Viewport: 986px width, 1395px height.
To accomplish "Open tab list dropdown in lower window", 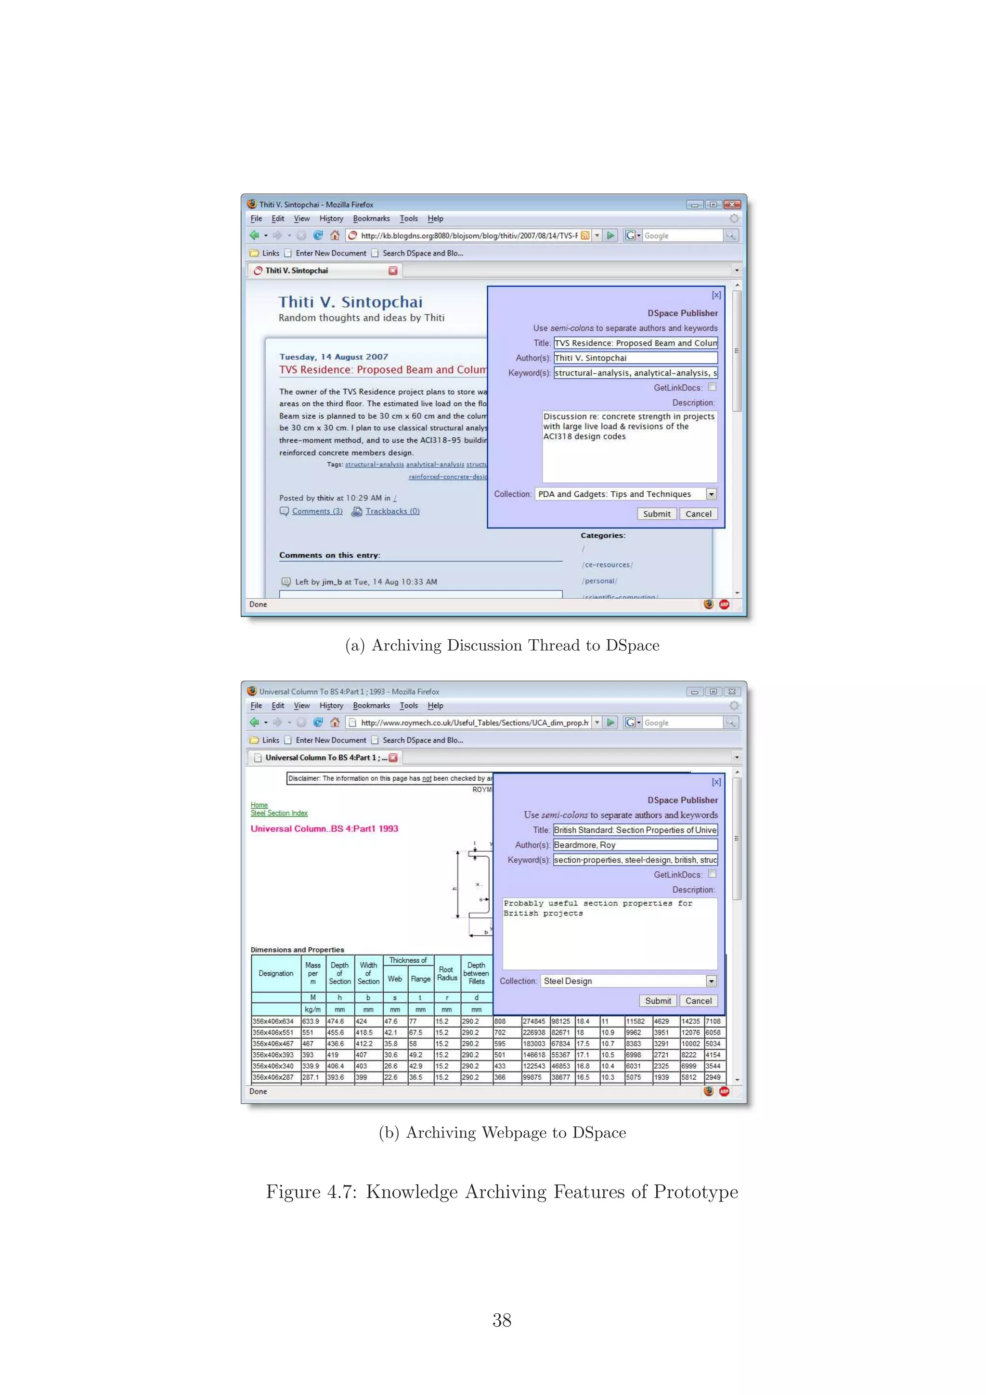I will [x=737, y=758].
